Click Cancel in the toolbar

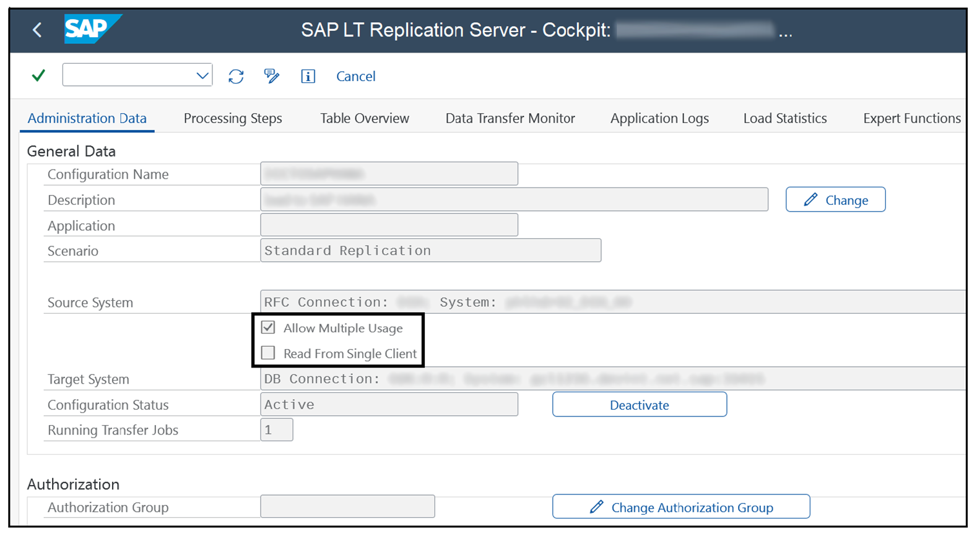pyautogui.click(x=355, y=76)
